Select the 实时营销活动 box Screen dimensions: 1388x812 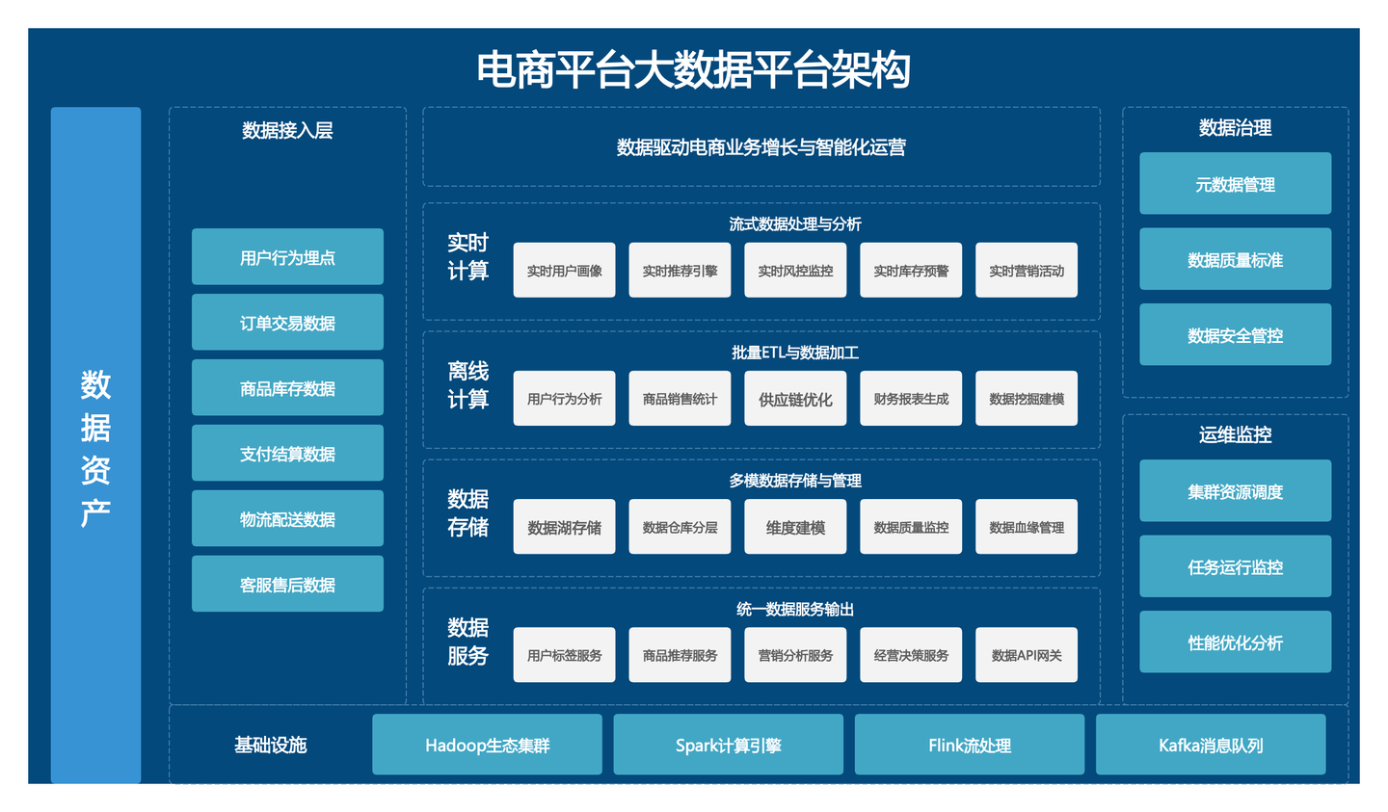coord(1027,271)
